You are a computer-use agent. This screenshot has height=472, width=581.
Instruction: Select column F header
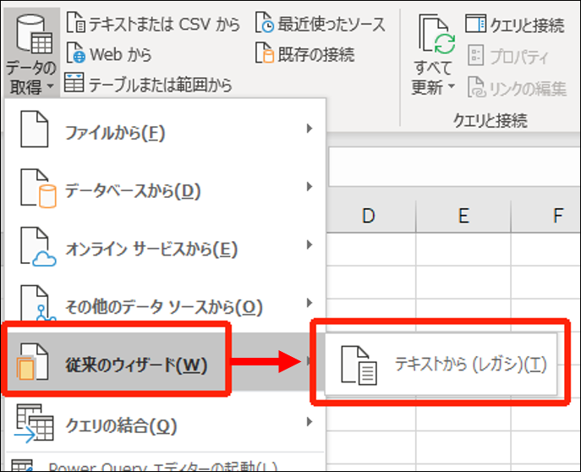click(x=546, y=217)
